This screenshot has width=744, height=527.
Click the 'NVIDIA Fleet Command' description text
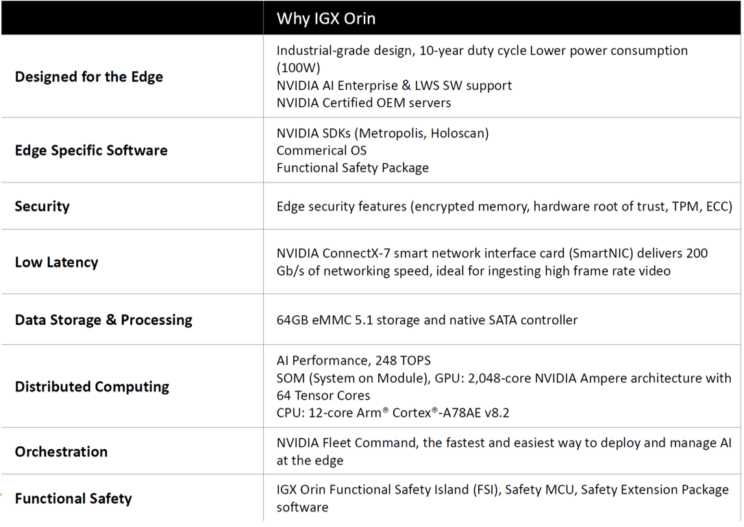tap(504, 452)
